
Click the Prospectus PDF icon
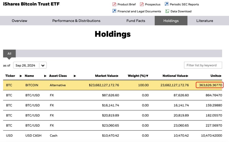pos(142,4)
